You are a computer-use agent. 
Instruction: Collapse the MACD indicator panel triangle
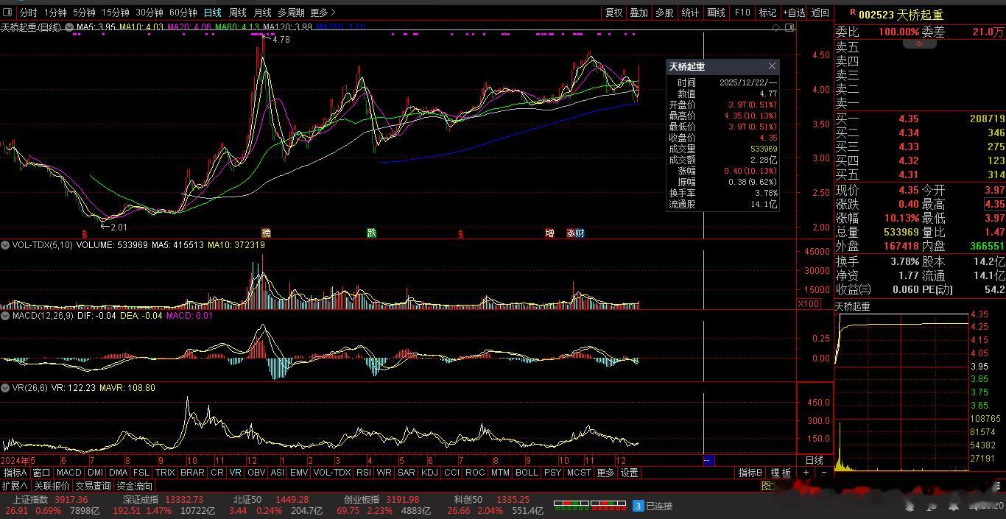(x=6, y=316)
